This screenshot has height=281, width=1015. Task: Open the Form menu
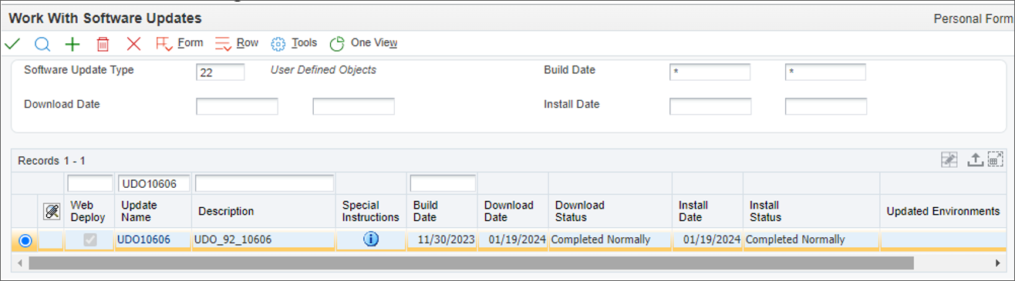pyautogui.click(x=180, y=43)
